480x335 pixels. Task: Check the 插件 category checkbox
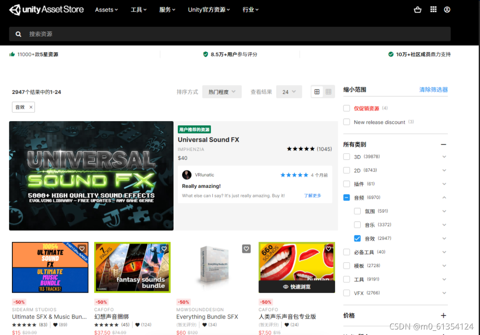347,184
